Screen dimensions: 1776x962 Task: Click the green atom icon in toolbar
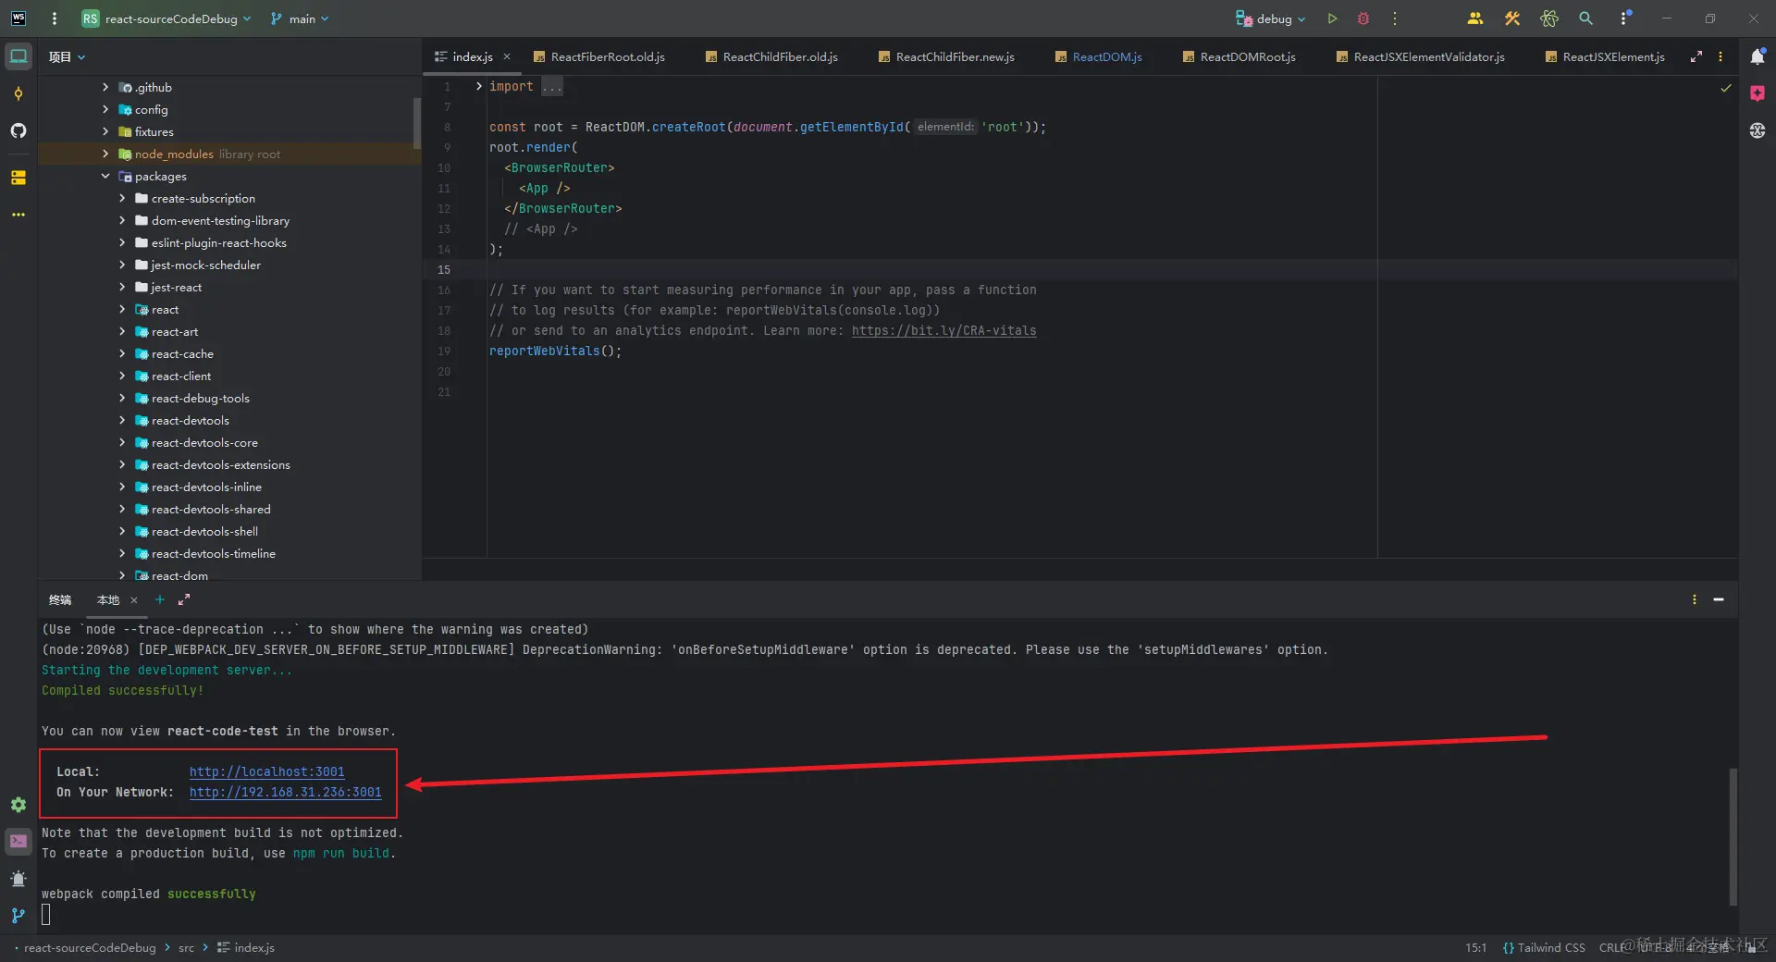1549,18
